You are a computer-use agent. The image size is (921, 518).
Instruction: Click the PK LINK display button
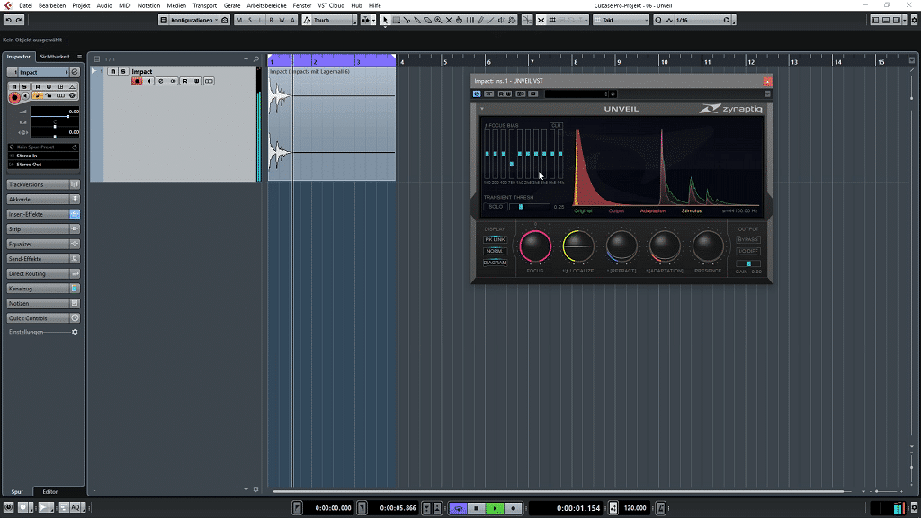[x=495, y=239]
